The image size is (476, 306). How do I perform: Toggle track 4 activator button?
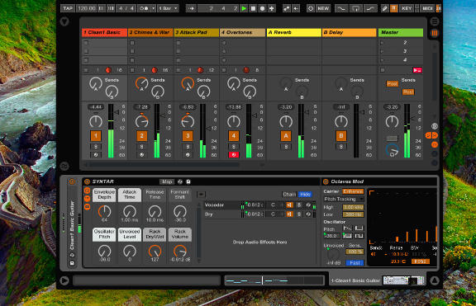point(234,136)
